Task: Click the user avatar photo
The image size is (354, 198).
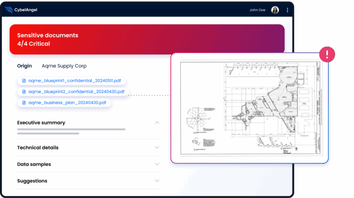Action: click(275, 10)
